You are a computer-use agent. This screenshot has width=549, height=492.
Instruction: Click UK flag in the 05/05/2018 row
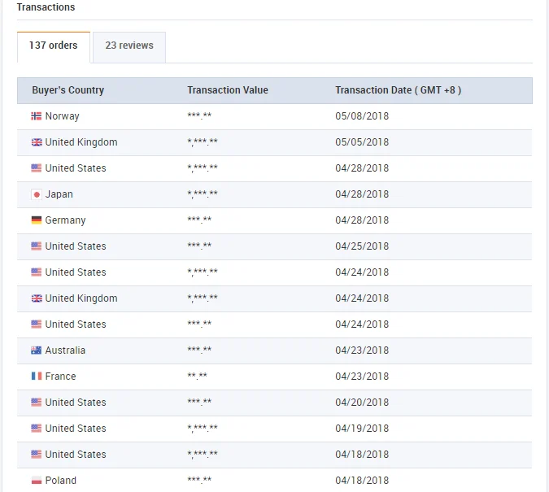tap(36, 142)
